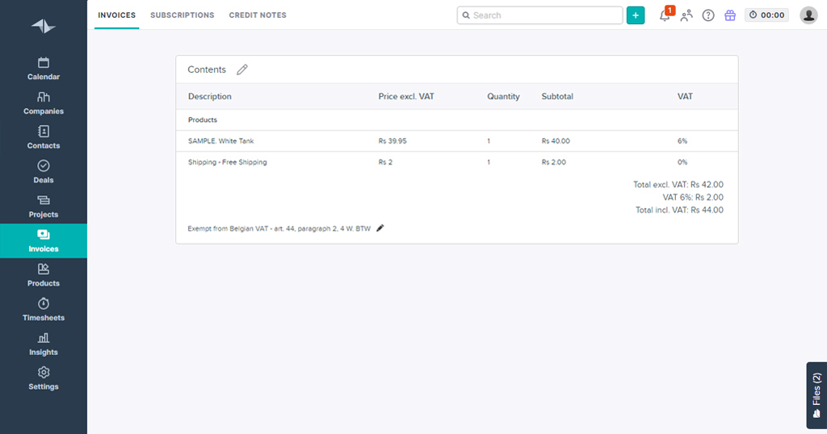This screenshot has height=434, width=827.
Task: Click the Rs 2.00 shipping subtotal
Action: click(554, 162)
